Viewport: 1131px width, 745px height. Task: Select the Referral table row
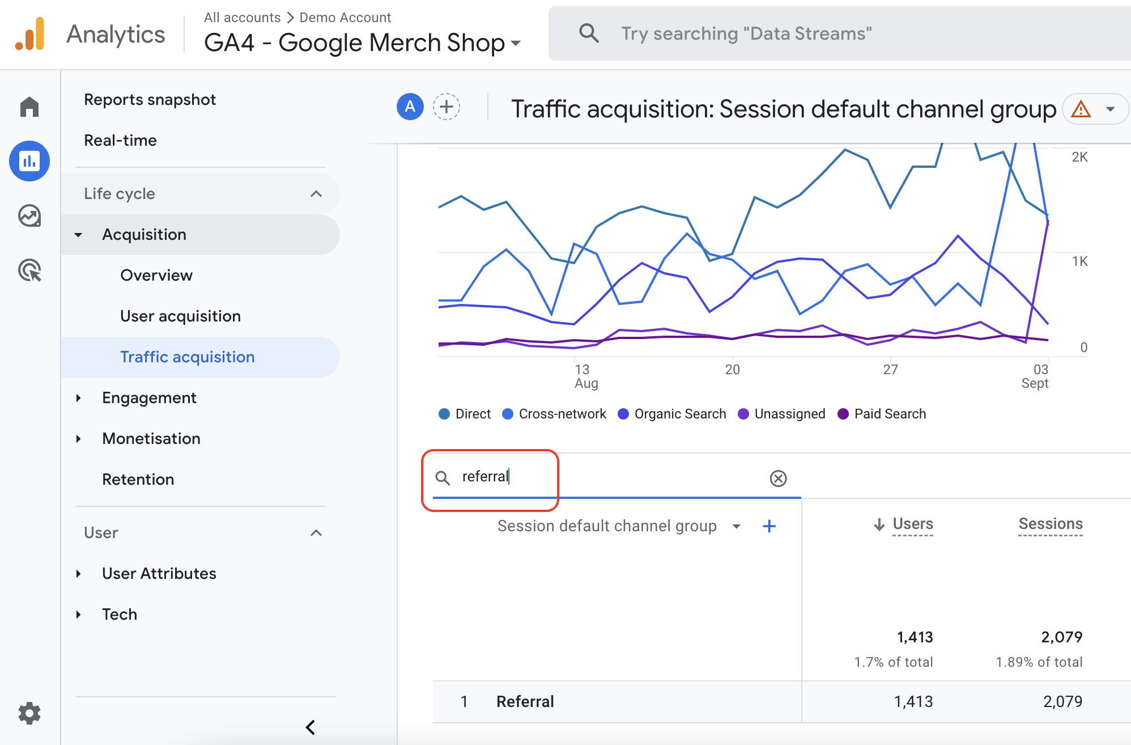pyautogui.click(x=782, y=702)
